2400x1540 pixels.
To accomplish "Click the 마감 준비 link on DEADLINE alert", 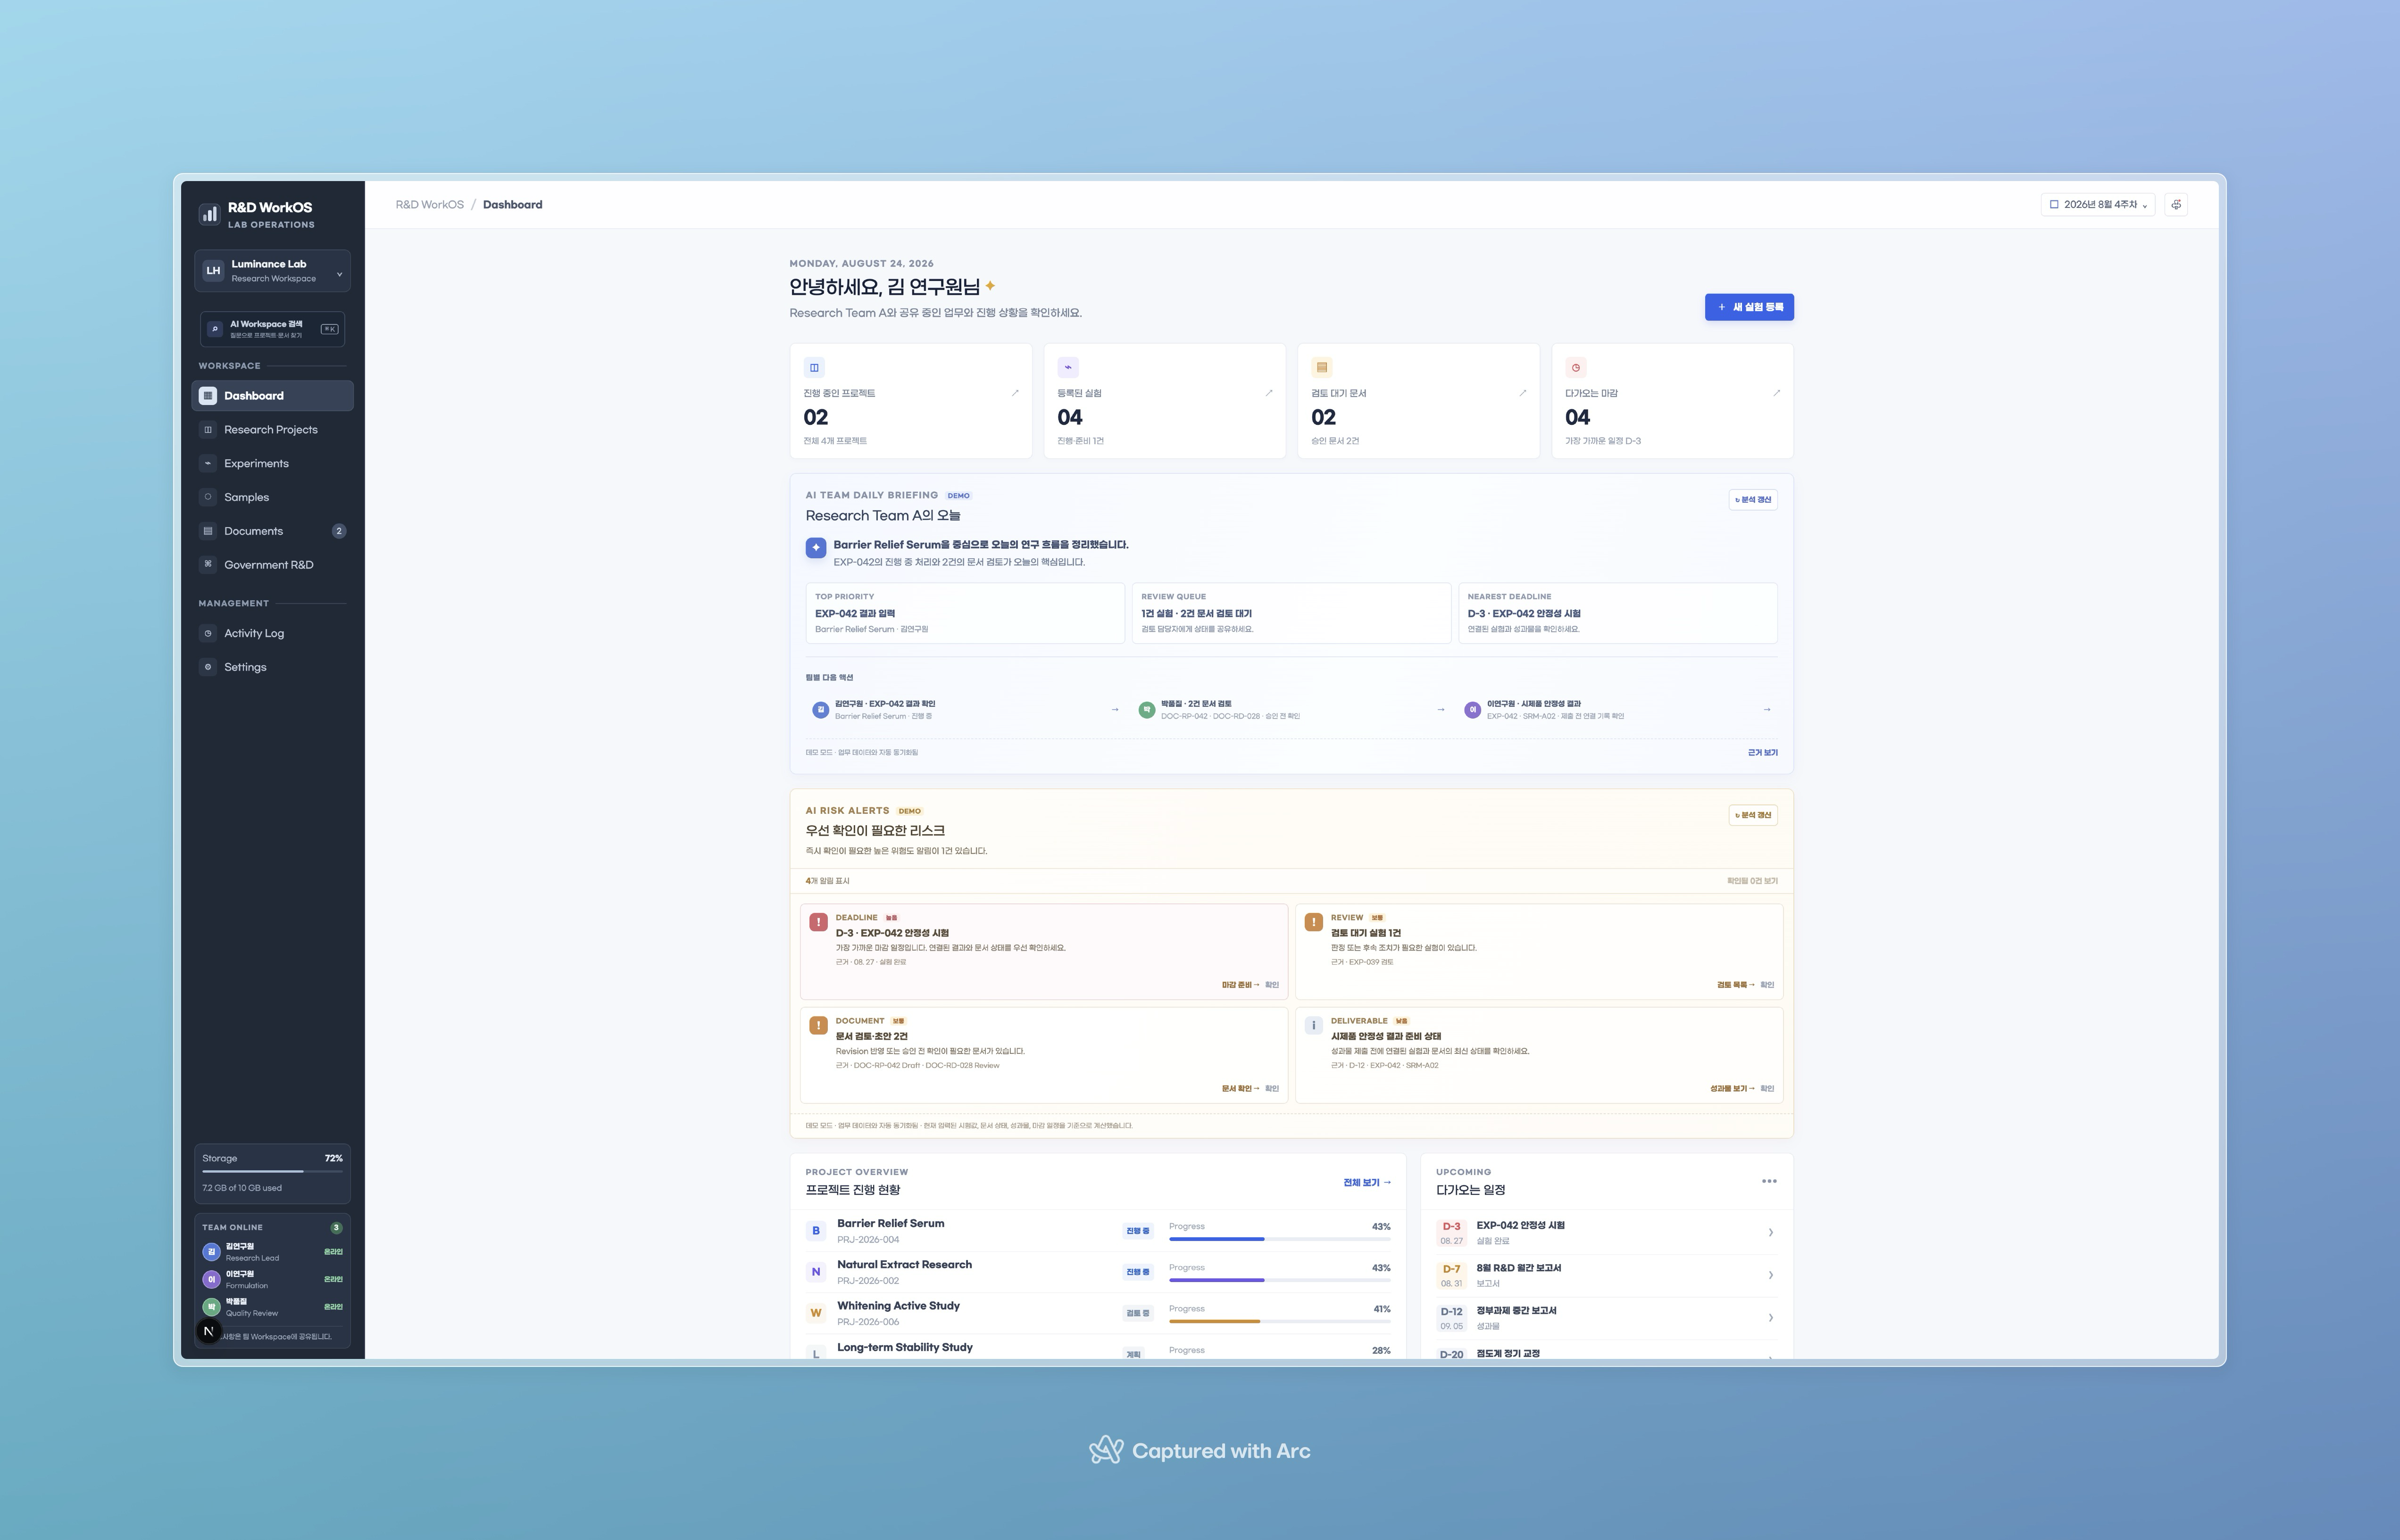I will pos(1241,985).
